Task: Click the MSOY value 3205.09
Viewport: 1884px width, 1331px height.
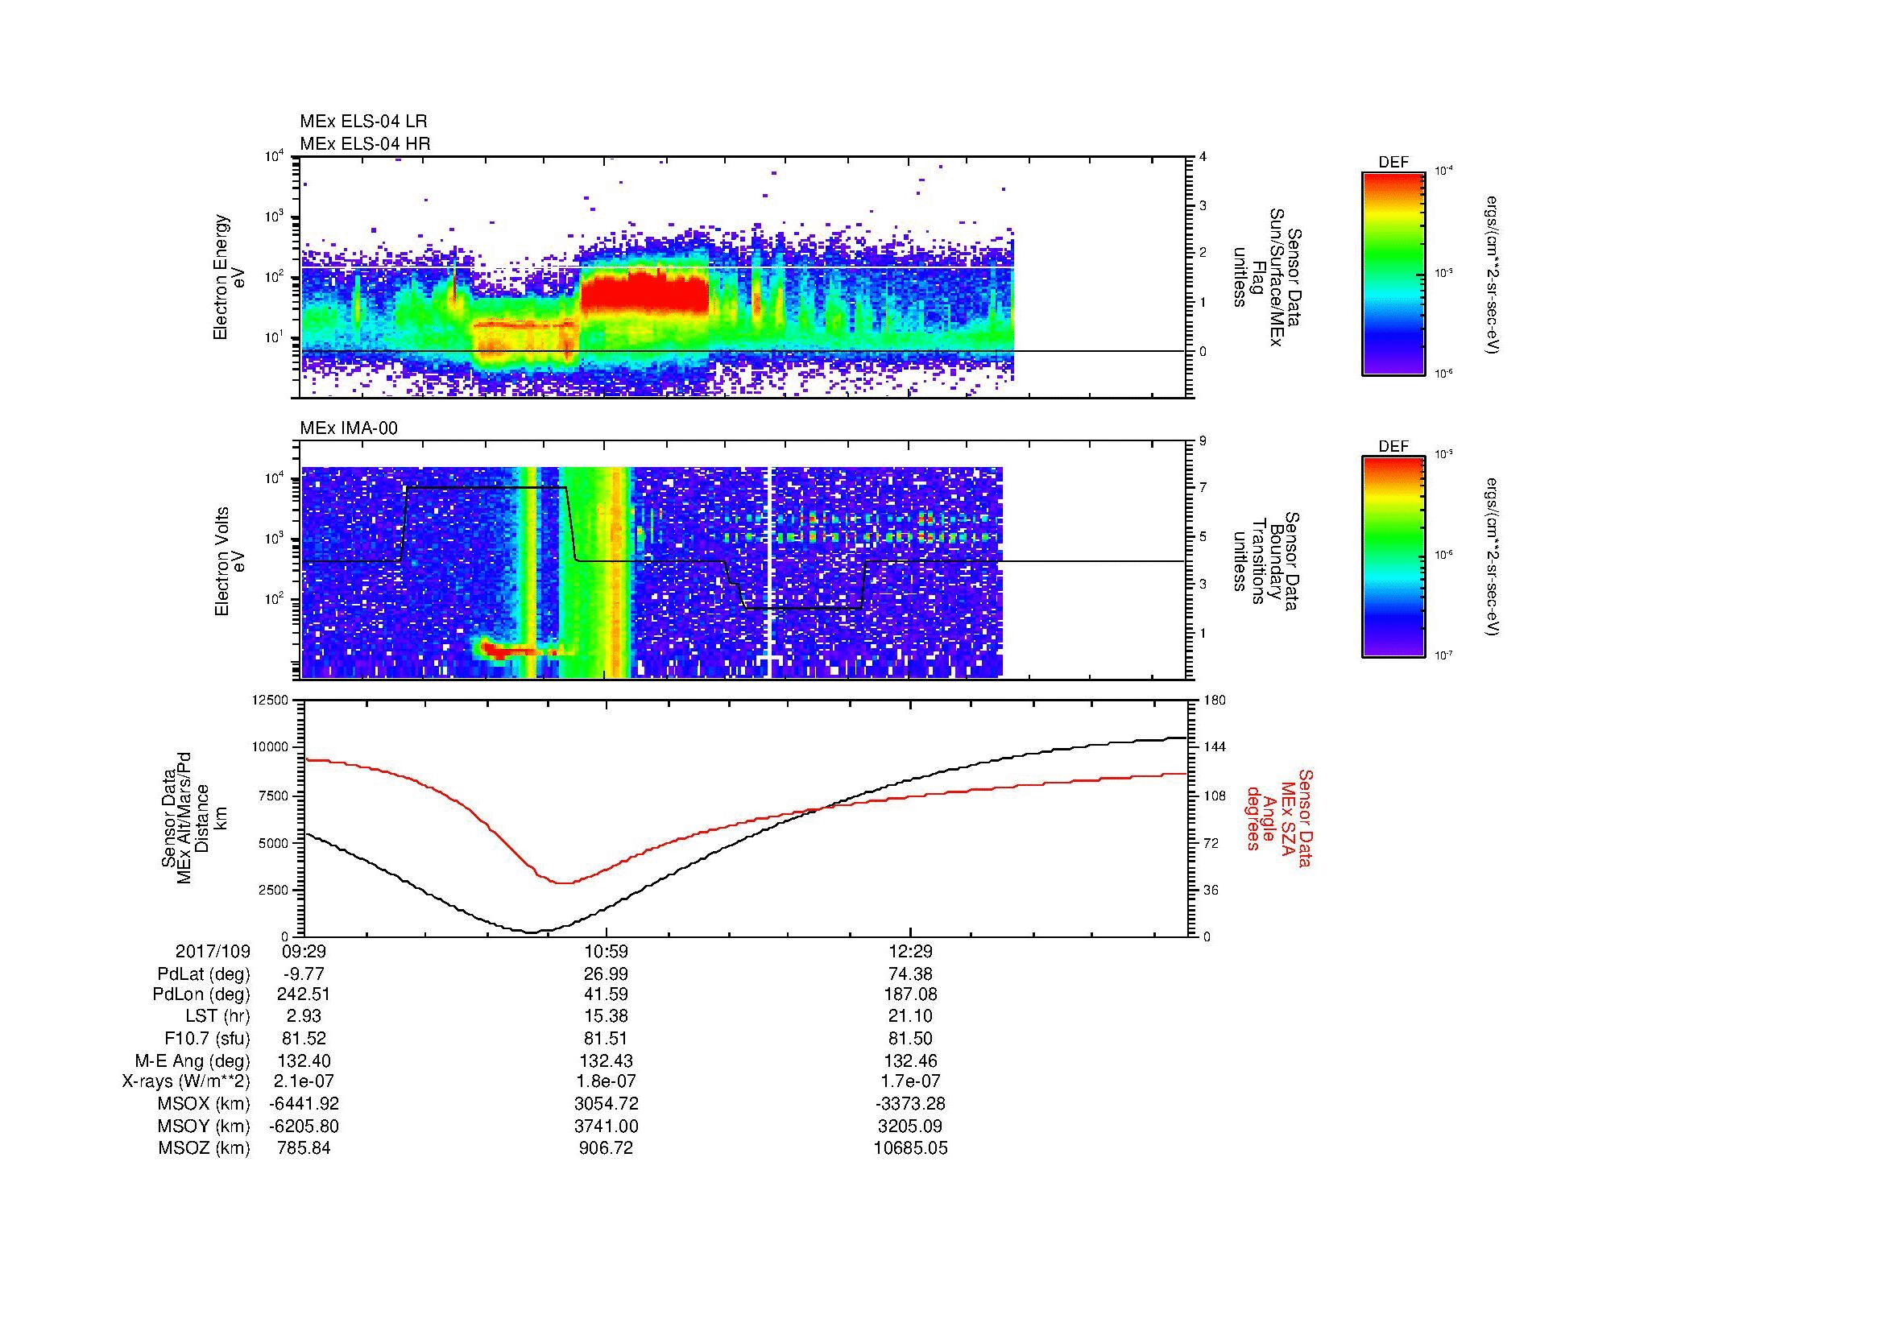Action: (911, 1126)
